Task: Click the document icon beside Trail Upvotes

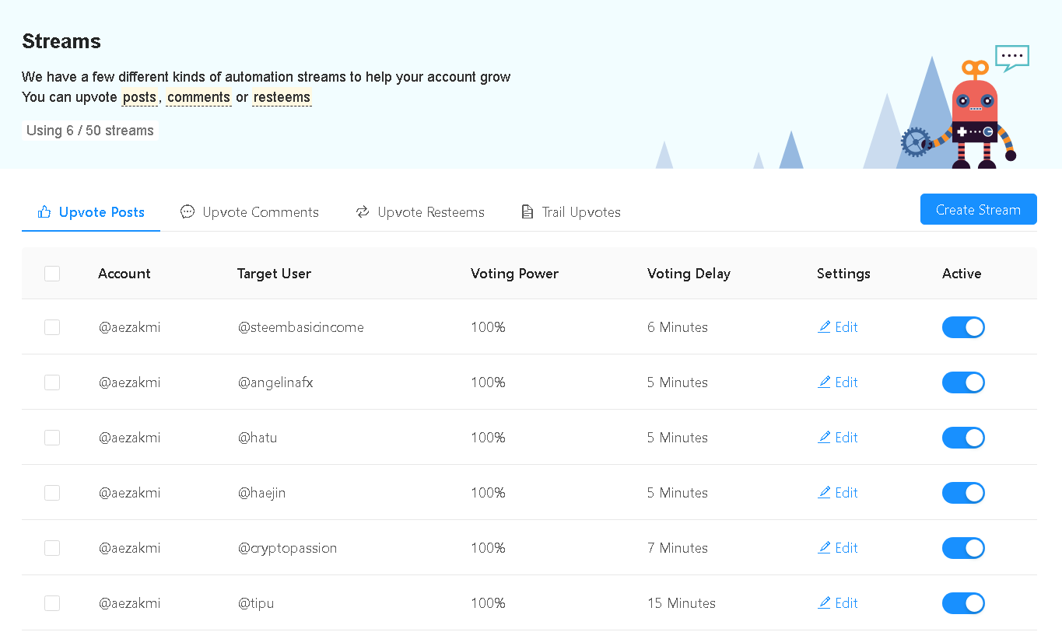Action: [527, 211]
